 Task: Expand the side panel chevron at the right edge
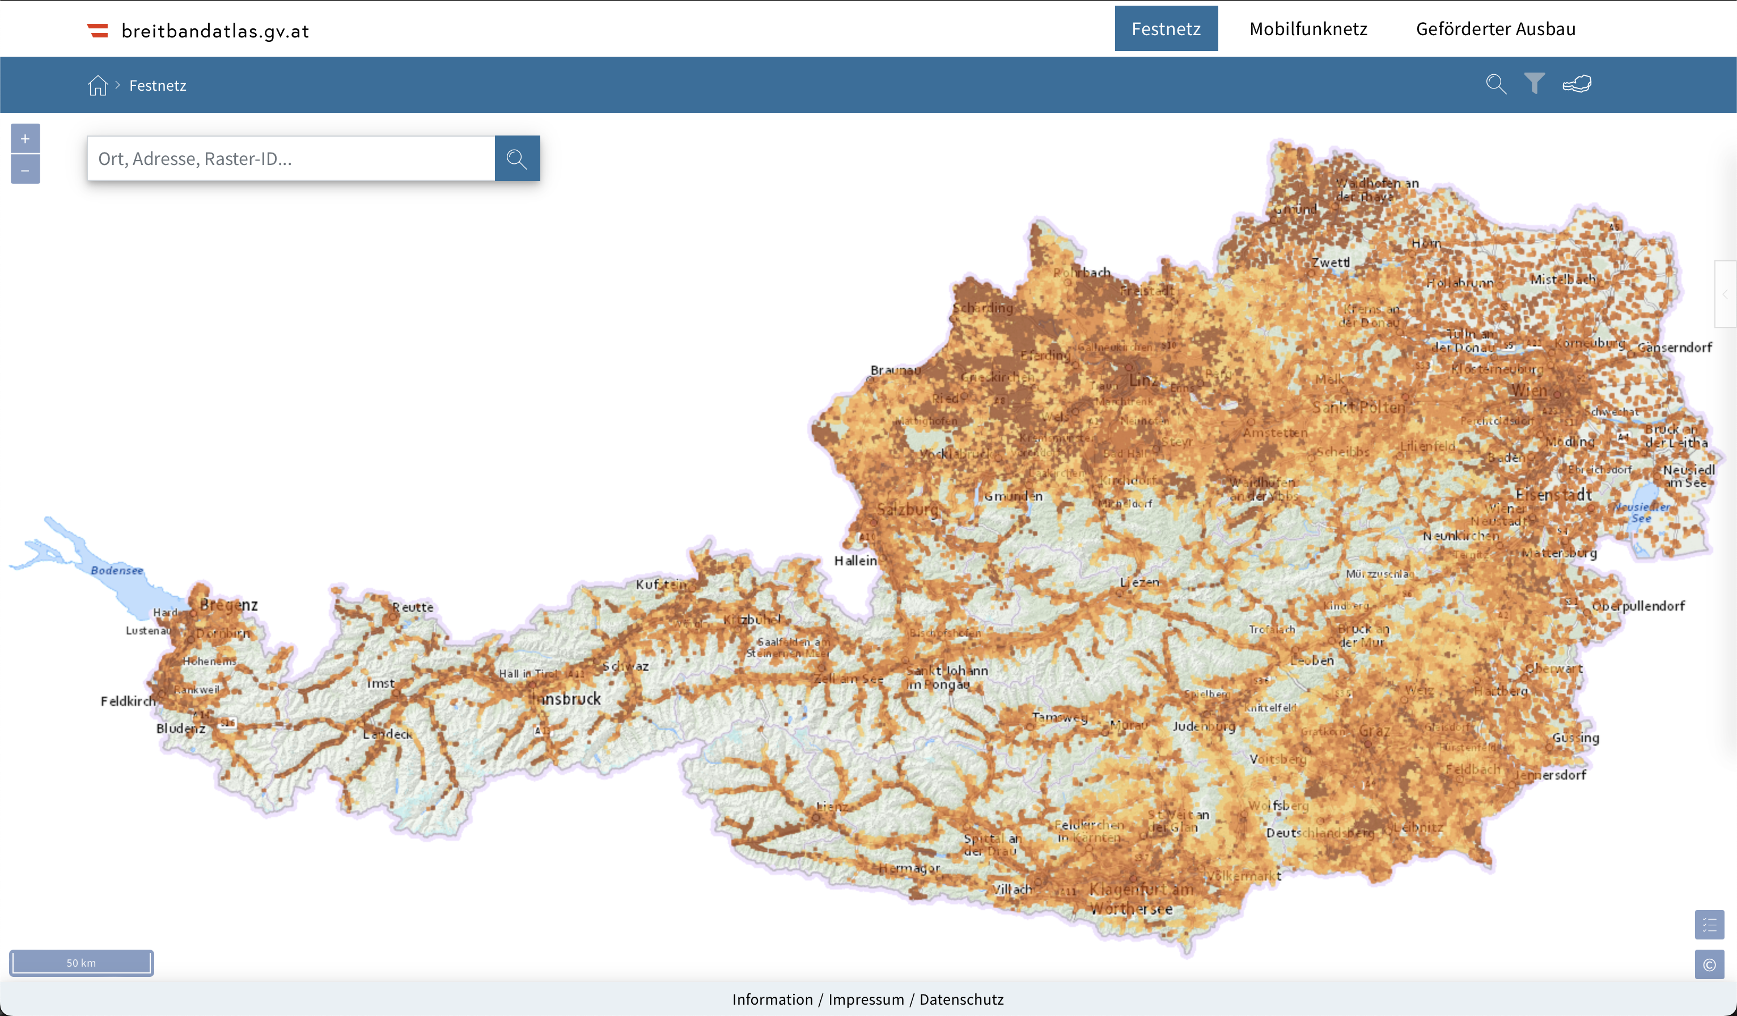coord(1725,294)
